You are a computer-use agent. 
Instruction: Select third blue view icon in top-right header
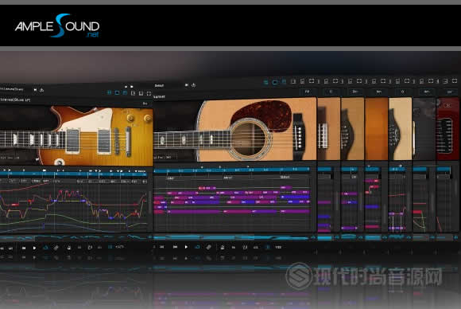click(284, 82)
